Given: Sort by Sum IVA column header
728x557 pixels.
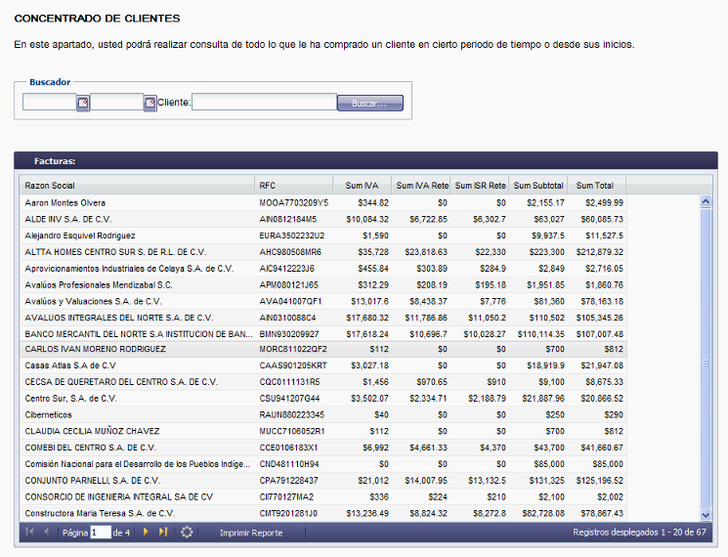Looking at the screenshot, I should point(363,186).
